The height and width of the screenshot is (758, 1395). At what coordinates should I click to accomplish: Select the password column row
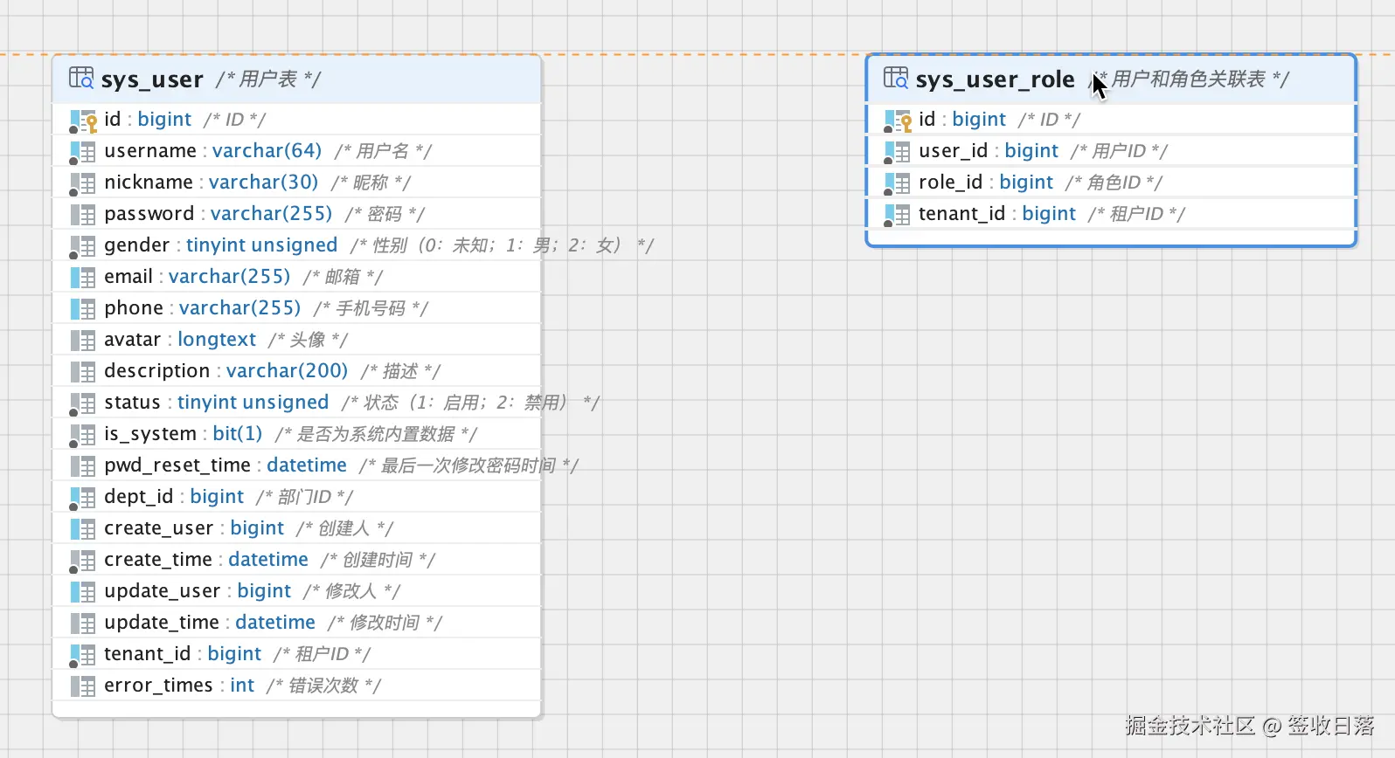click(x=296, y=214)
